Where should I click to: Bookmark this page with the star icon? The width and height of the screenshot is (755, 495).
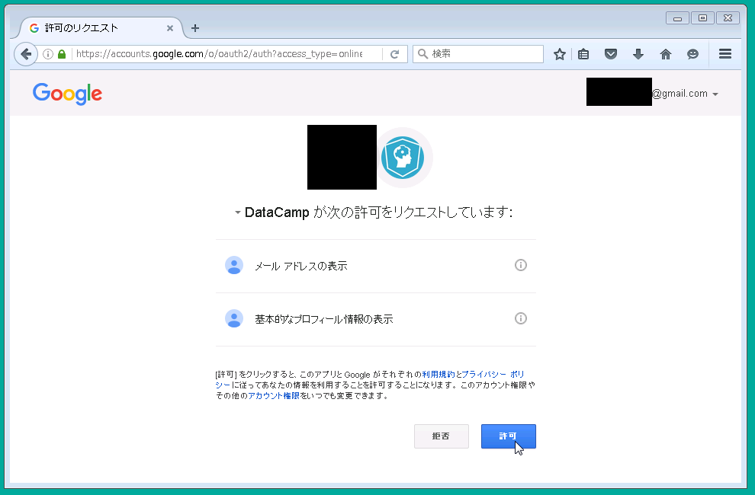[x=559, y=54]
